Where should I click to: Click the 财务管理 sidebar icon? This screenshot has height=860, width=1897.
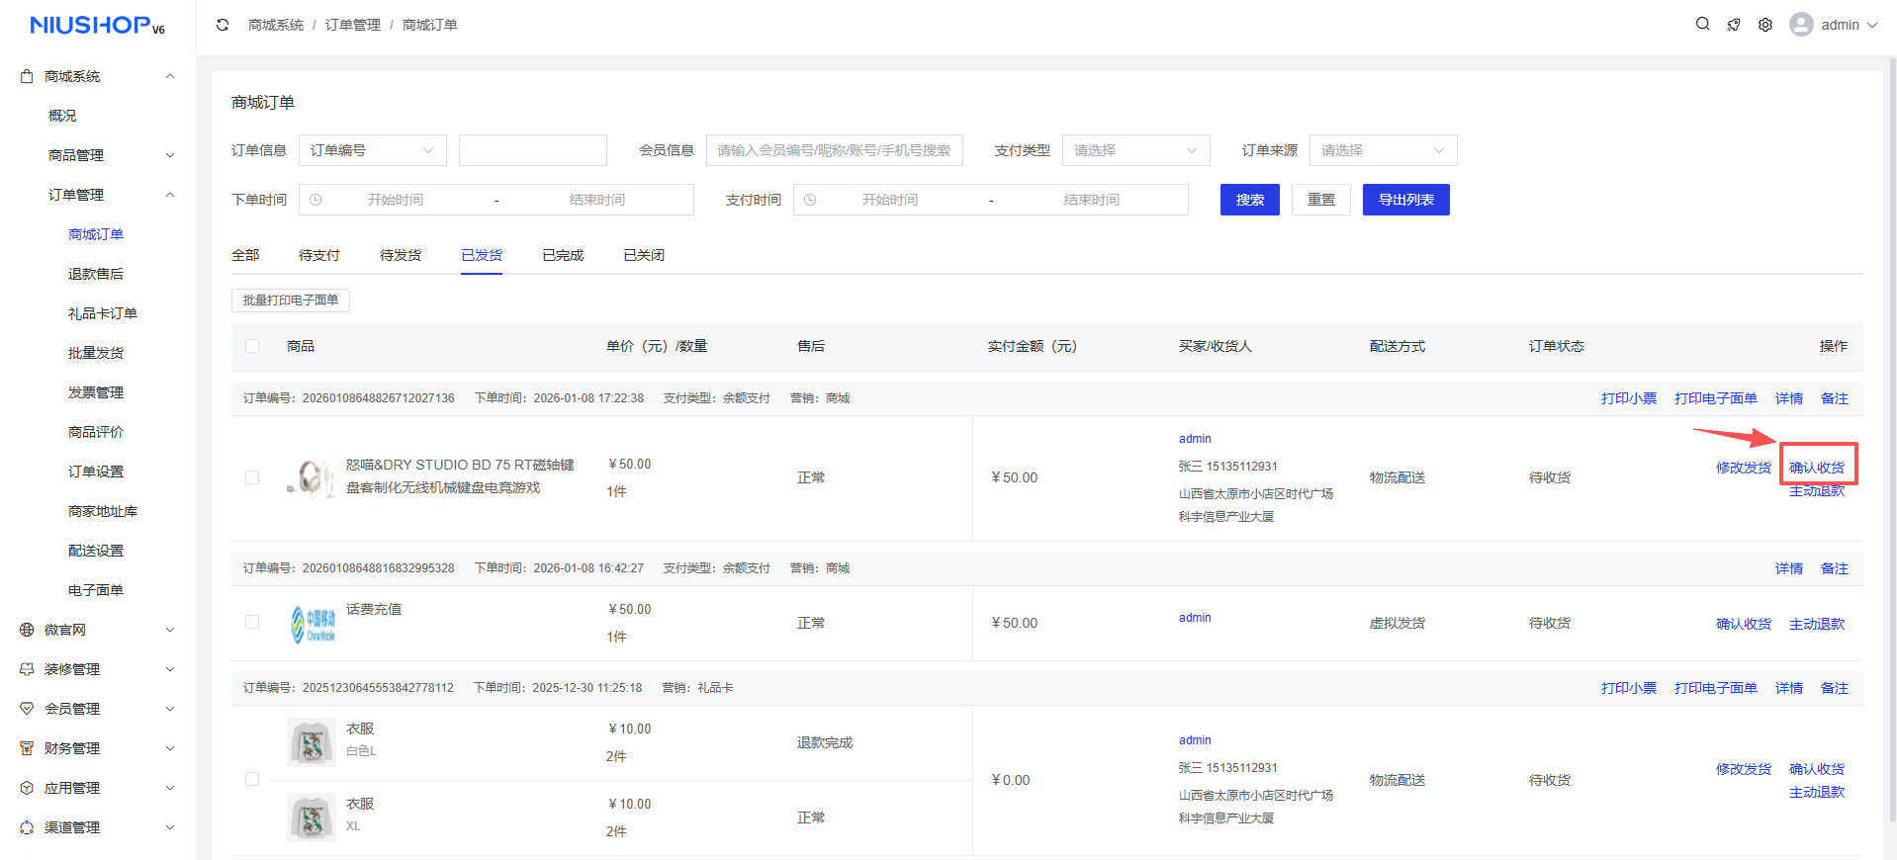tap(27, 748)
